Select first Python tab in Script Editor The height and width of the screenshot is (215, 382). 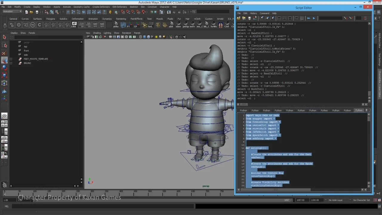(243, 110)
